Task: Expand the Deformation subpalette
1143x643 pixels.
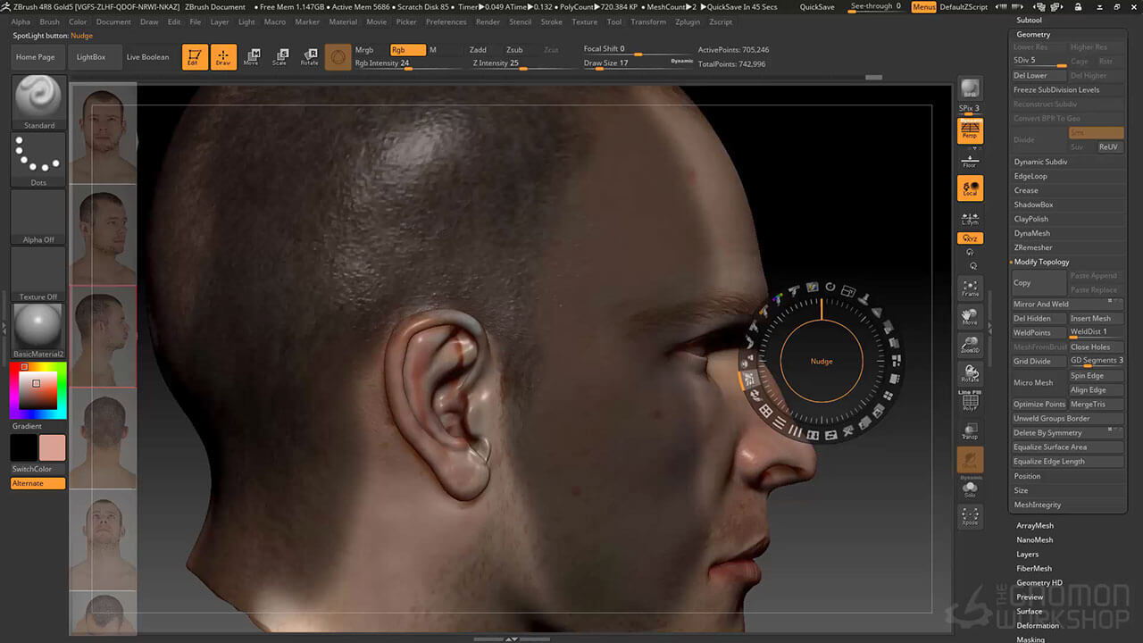Action: coord(1038,626)
